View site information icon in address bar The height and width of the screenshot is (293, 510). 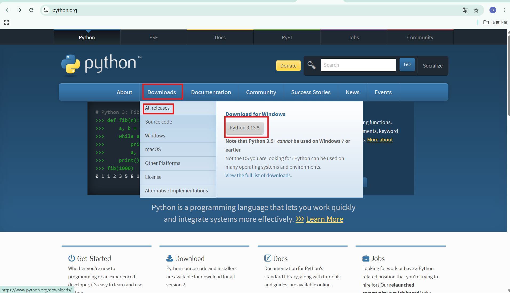pyautogui.click(x=46, y=10)
